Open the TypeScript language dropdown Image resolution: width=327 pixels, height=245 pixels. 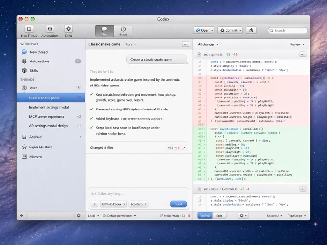[x=297, y=216]
